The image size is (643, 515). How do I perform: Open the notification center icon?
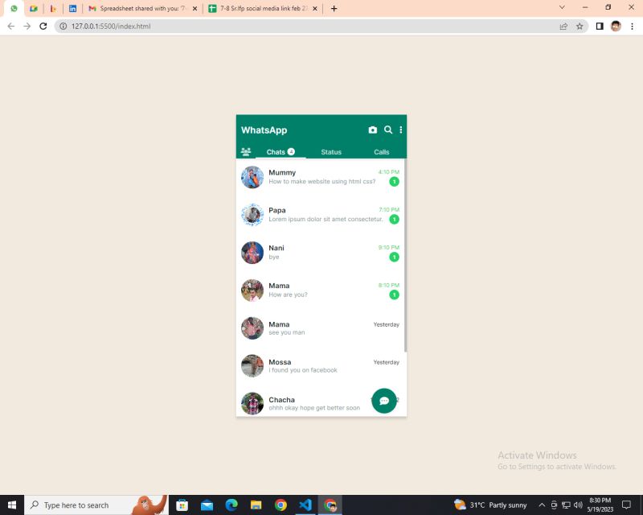[626, 505]
